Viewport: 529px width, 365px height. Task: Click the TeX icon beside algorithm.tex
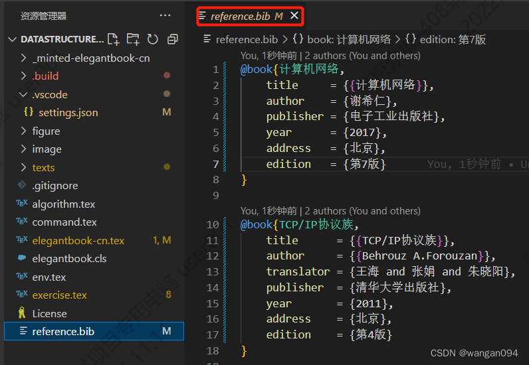[22, 203]
